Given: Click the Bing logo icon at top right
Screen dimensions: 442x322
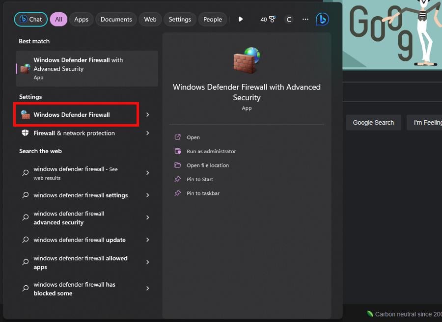Looking at the screenshot, I should [x=322, y=19].
